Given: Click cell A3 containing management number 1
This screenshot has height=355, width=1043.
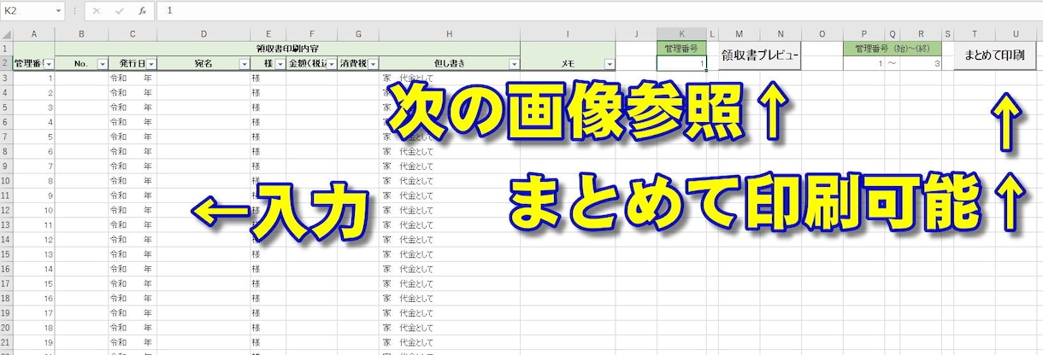Looking at the screenshot, I should 34,79.
